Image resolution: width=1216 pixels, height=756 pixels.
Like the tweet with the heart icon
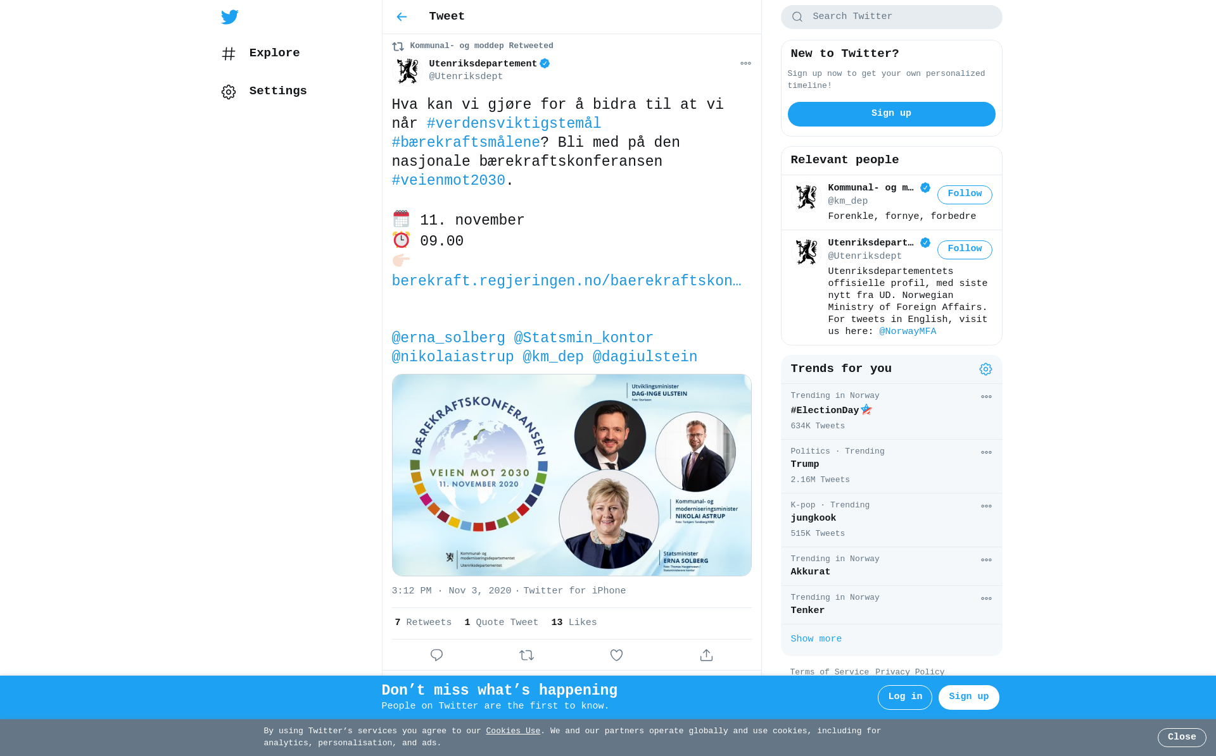click(x=616, y=655)
